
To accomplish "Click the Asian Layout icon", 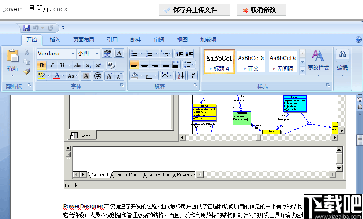I will click(x=167, y=75).
